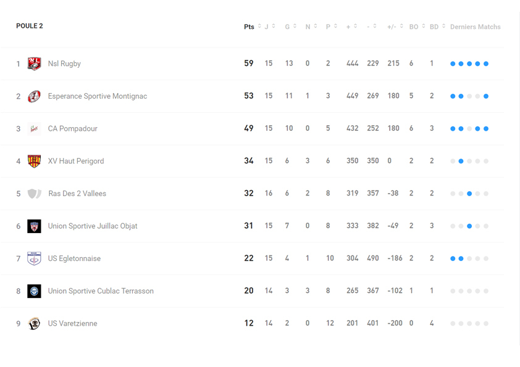Click the Nsl Rugby team logo

point(35,64)
